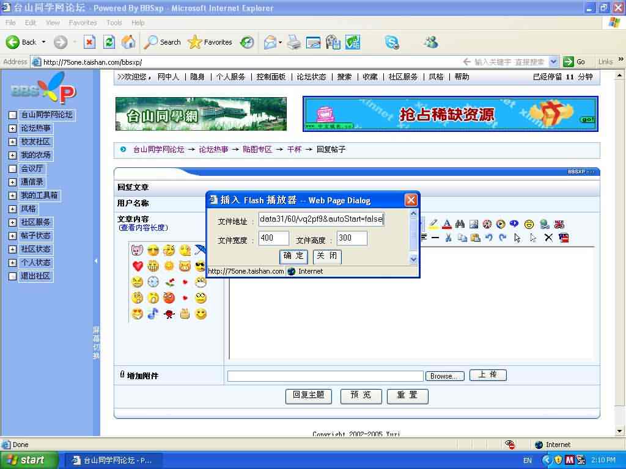The width and height of the screenshot is (626, 469).
Task: Click the undo arrow icon in editor
Action: pyautogui.click(x=488, y=238)
